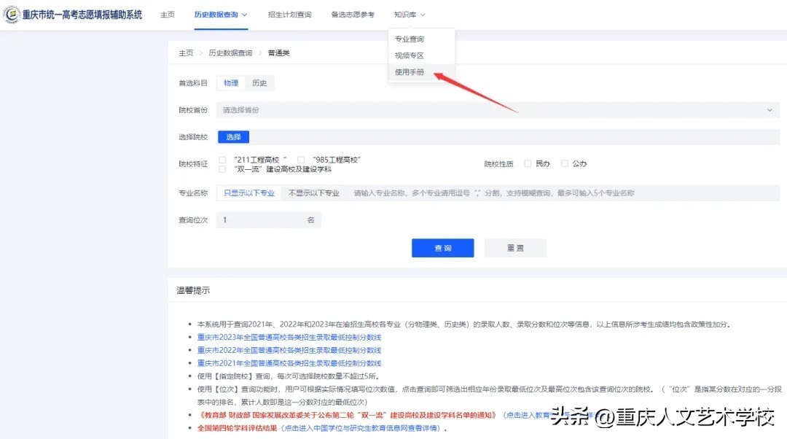Open 使用手册 from the 知识库 menu
This screenshot has height=439, width=787.
coord(410,72)
